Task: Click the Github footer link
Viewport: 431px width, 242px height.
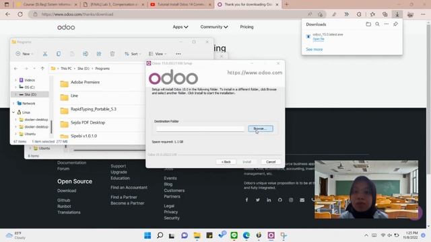Action: pyautogui.click(x=64, y=200)
